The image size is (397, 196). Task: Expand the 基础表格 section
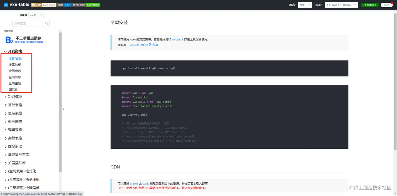pyautogui.click(x=13, y=105)
